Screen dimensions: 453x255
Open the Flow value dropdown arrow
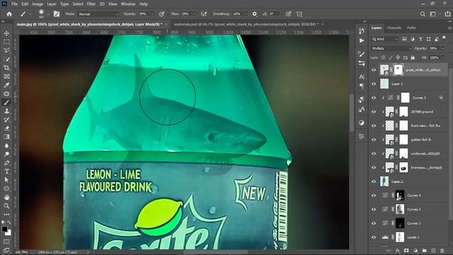[195, 14]
